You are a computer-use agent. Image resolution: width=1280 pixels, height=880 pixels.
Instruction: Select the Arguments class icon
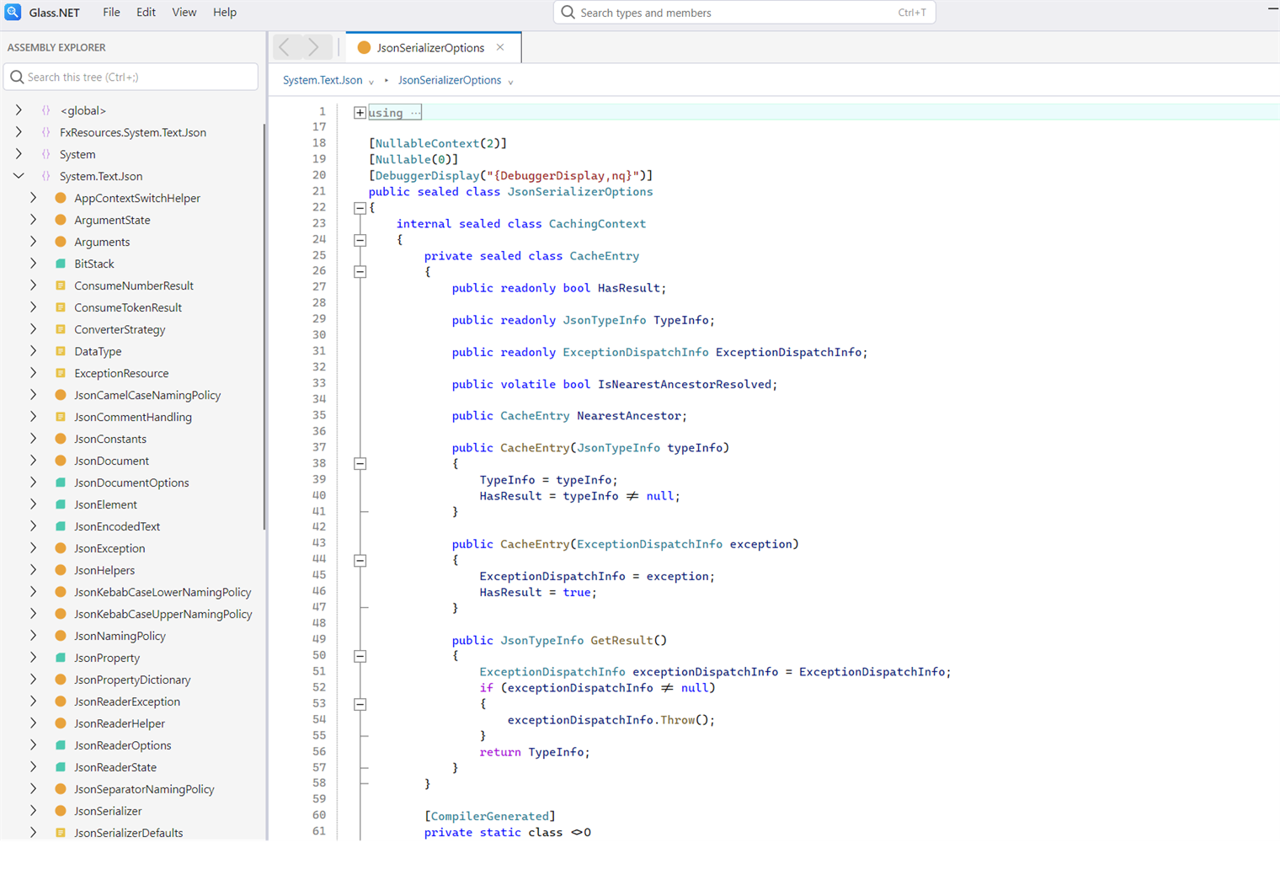[61, 242]
